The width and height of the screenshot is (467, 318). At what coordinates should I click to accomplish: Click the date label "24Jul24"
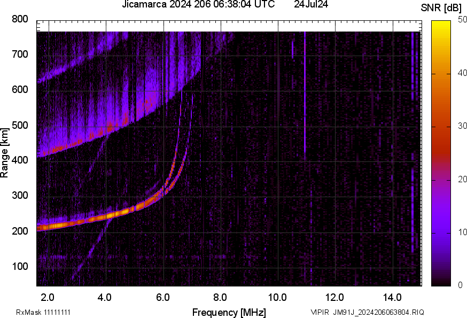(x=311, y=4)
